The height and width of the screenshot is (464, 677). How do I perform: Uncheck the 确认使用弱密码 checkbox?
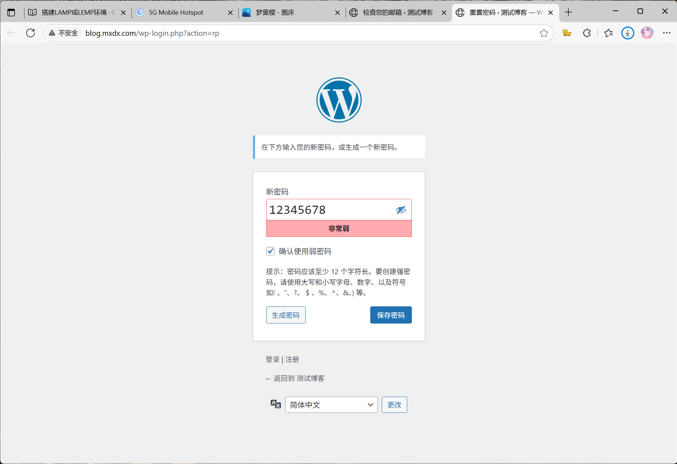[271, 251]
